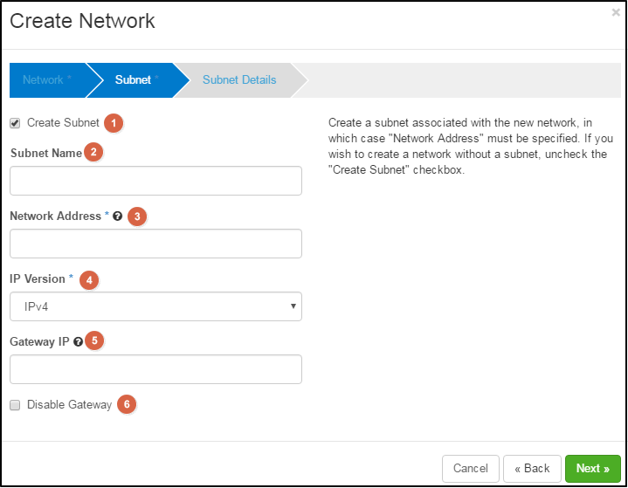
Task: Cancel the Create Network dialog
Action: (x=471, y=469)
